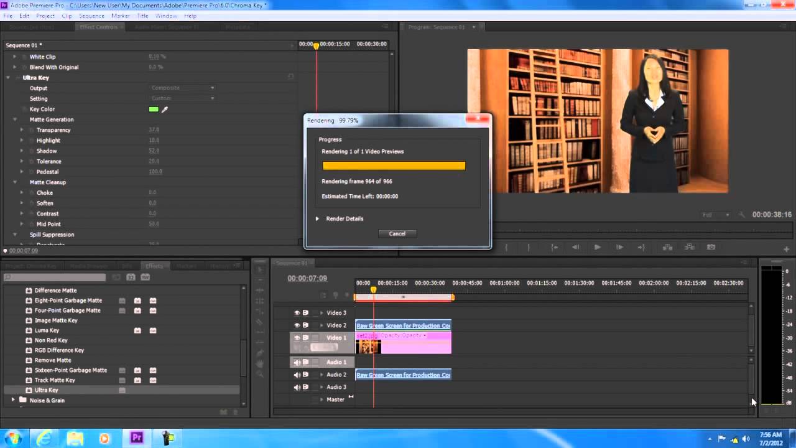Open Internet Explorer from the taskbar
This screenshot has height=448, width=796.
tap(44, 438)
